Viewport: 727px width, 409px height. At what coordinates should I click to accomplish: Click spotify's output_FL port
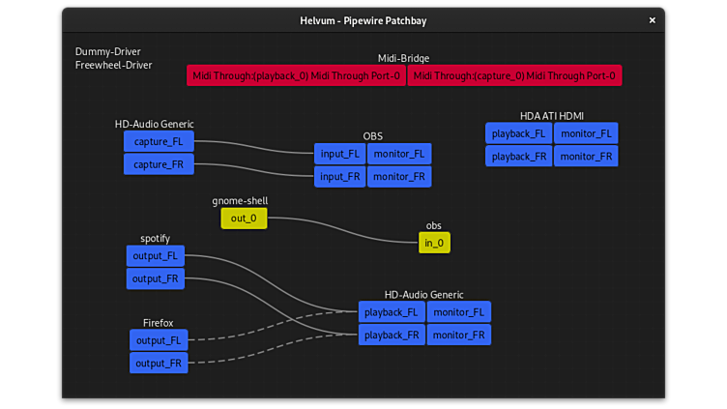click(155, 255)
